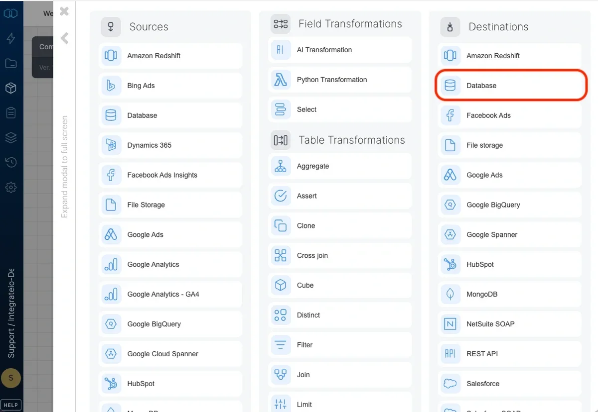Select the AI Transformation component
This screenshot has height=412, width=598.
339,50
